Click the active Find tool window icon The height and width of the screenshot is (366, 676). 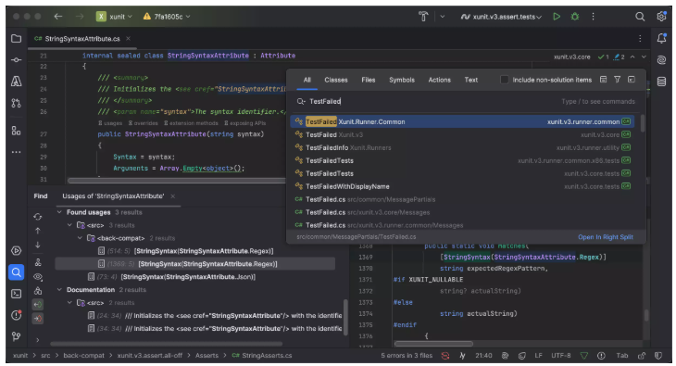[16, 272]
